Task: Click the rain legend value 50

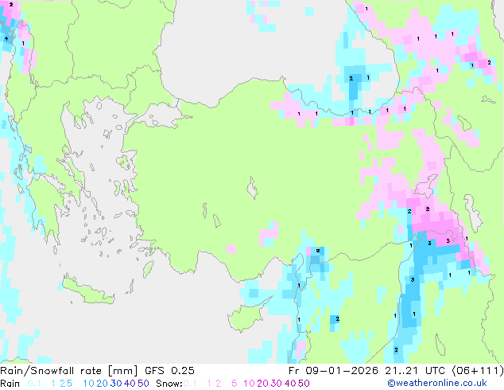Action: coord(143,384)
